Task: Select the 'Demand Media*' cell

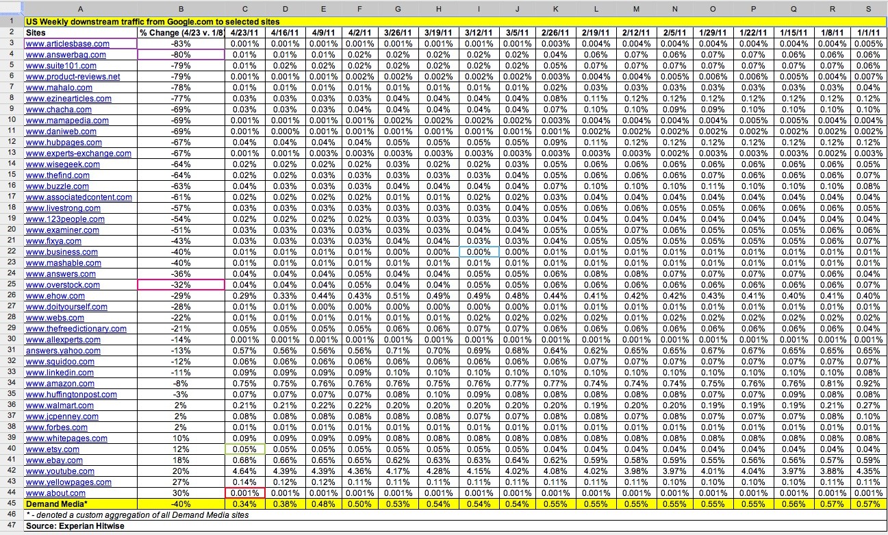Action: click(81, 504)
